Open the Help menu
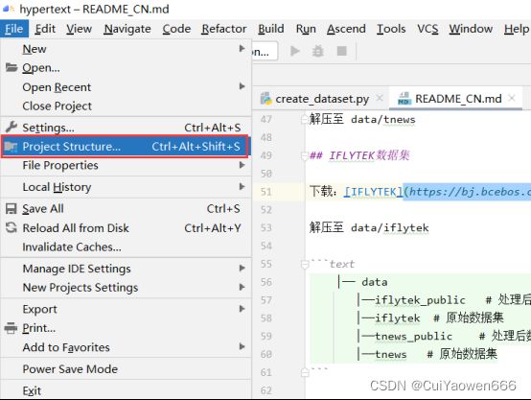Image resolution: width=531 pixels, height=400 pixels. 516,29
